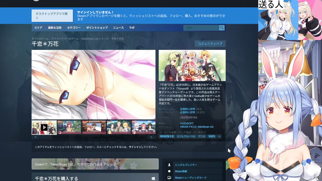Click アドベンチャーのゲーム breadcrumb link
The image size is (322, 181).
pyautogui.click(x=65, y=39)
